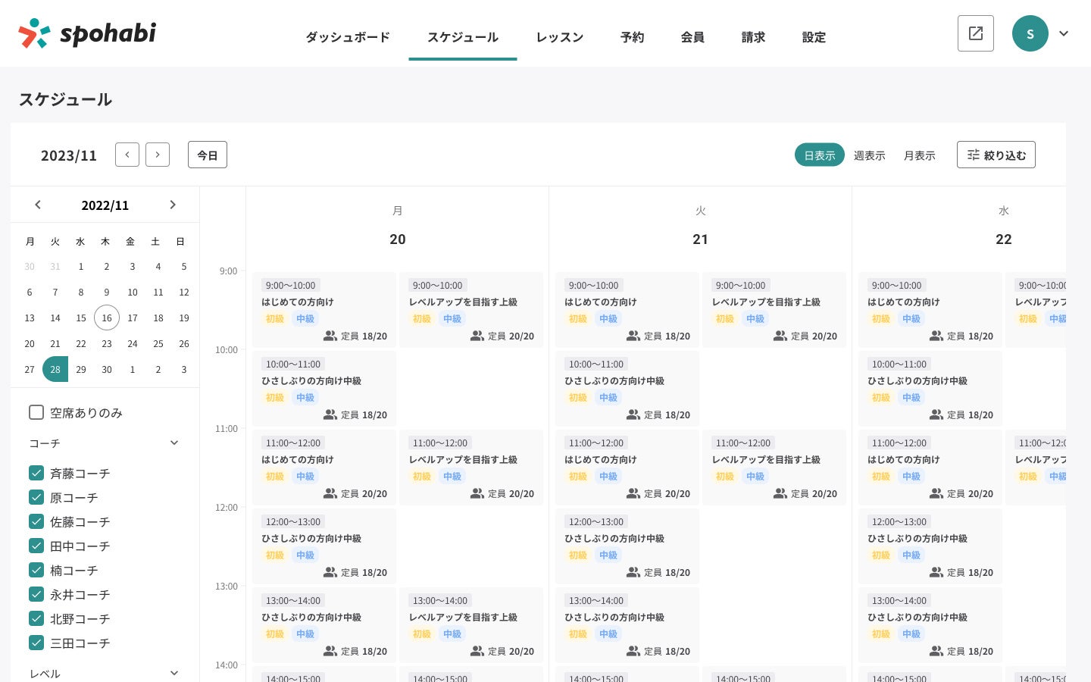Go to previous period with left arrow button

[127, 155]
